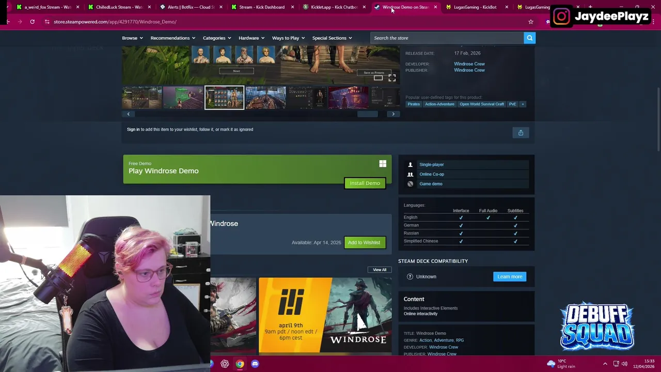Open Discord from the taskbar
The height and width of the screenshot is (372, 661).
tap(255, 364)
